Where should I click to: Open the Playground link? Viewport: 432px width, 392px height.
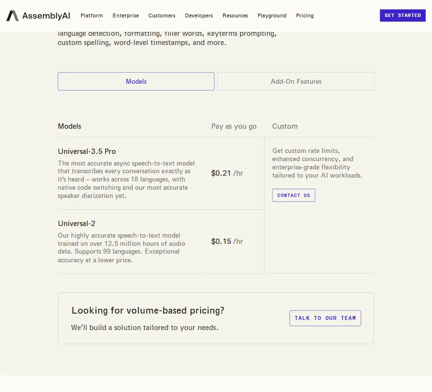(272, 15)
